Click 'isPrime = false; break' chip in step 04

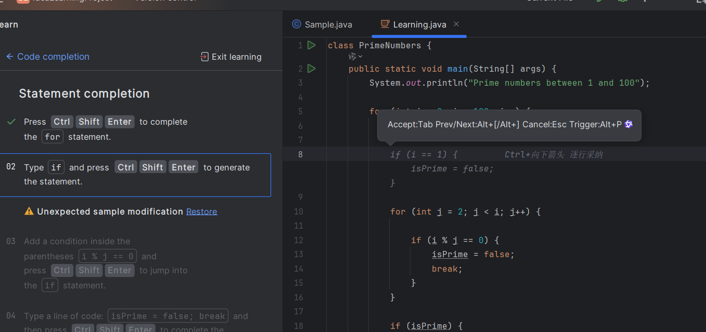[x=168, y=316]
